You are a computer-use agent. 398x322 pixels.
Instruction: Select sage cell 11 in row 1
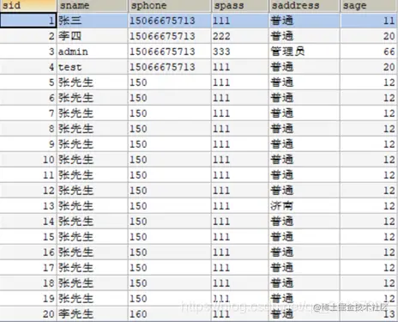pyautogui.click(x=369, y=21)
